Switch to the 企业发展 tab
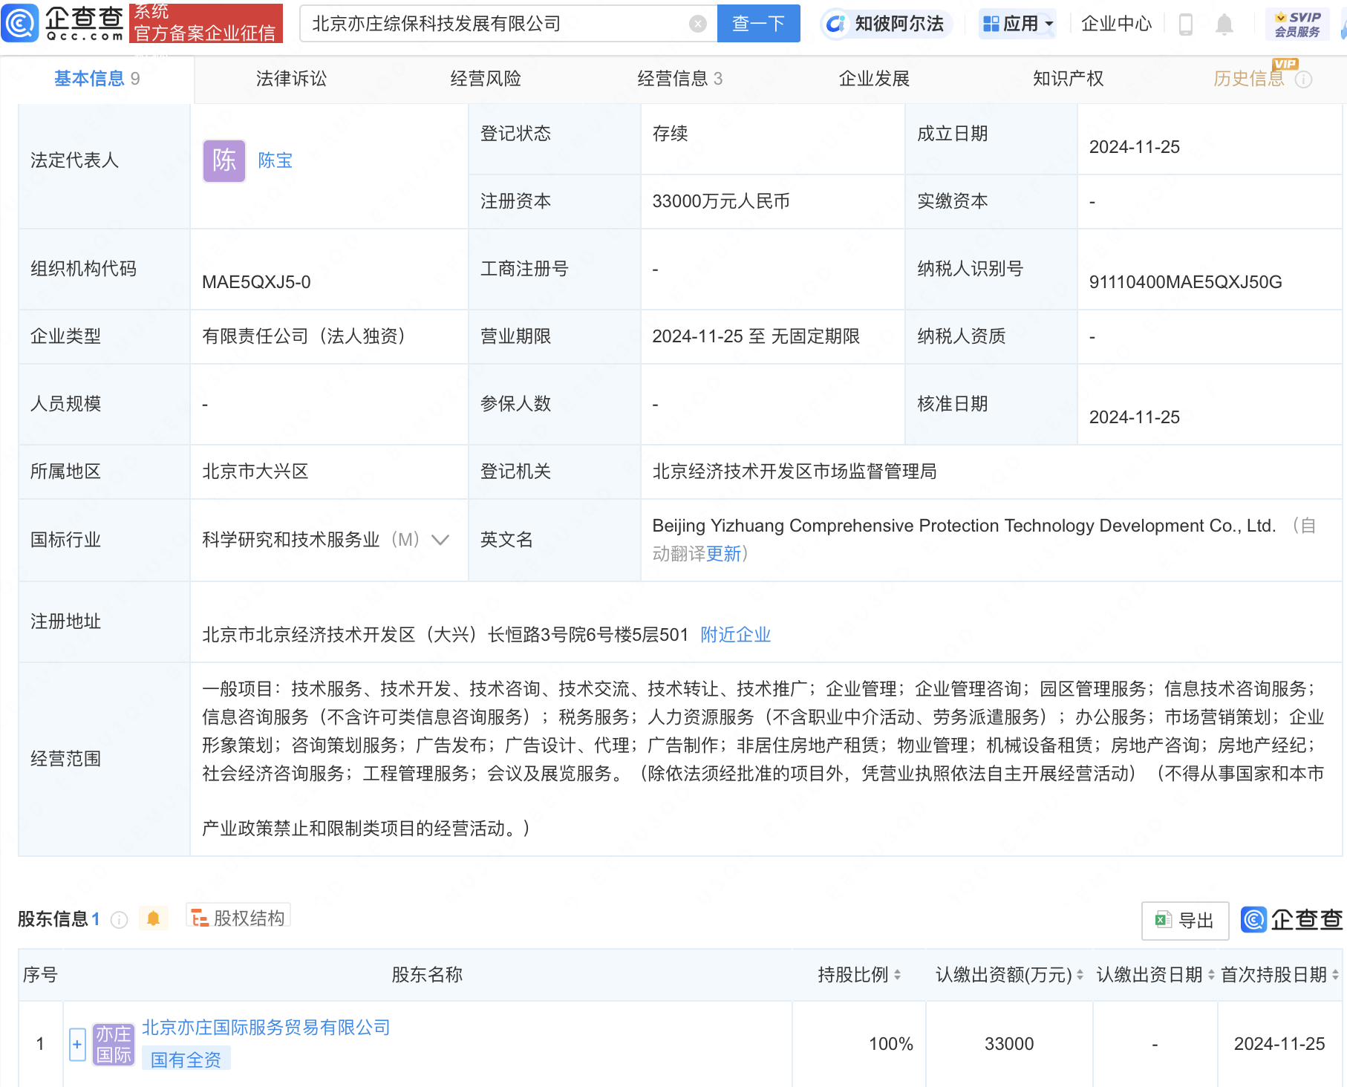Image resolution: width=1347 pixels, height=1087 pixels. click(x=874, y=79)
